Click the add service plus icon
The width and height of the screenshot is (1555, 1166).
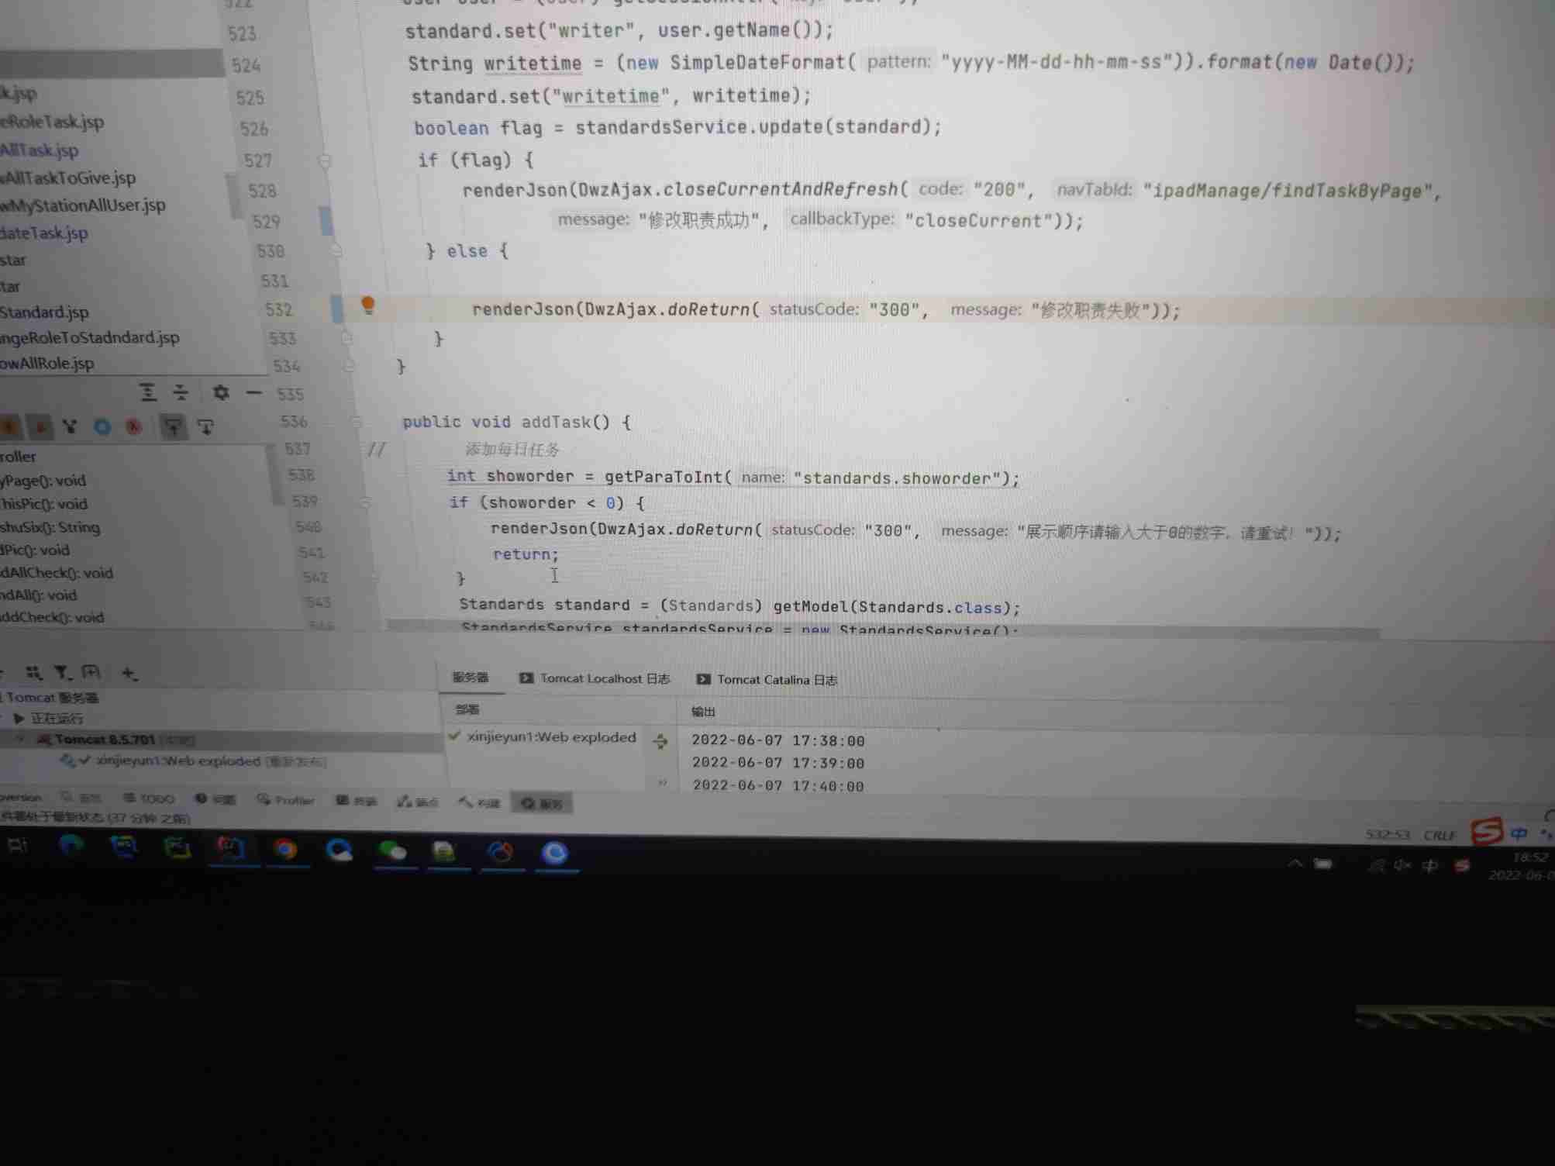(129, 673)
